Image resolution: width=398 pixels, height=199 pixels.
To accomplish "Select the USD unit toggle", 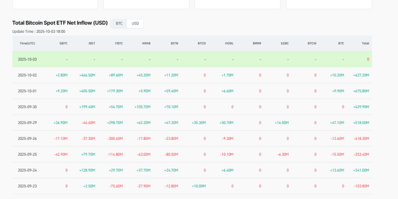I will click(135, 23).
